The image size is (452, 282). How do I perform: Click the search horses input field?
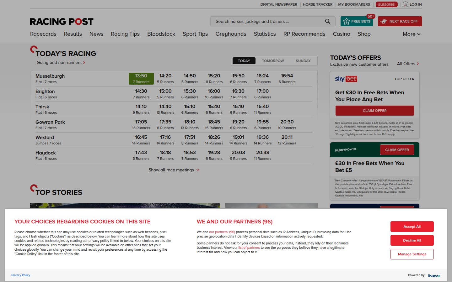pos(273,21)
